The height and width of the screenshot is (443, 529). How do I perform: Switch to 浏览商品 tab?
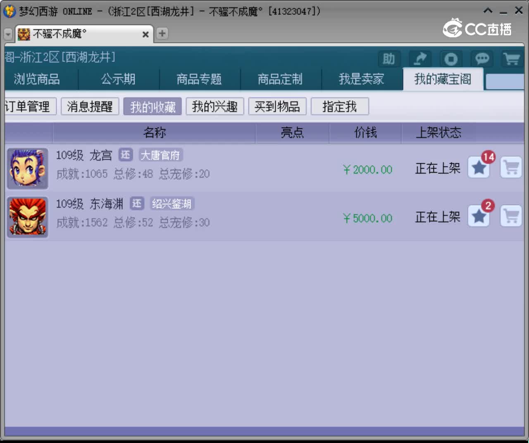click(x=37, y=79)
